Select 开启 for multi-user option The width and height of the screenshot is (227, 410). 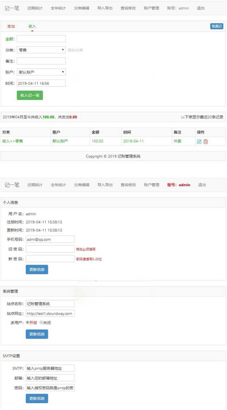(27, 323)
